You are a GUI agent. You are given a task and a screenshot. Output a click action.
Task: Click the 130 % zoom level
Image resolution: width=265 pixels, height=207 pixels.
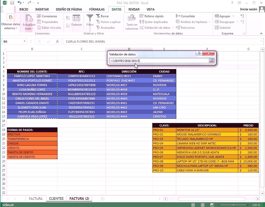pos(256,205)
